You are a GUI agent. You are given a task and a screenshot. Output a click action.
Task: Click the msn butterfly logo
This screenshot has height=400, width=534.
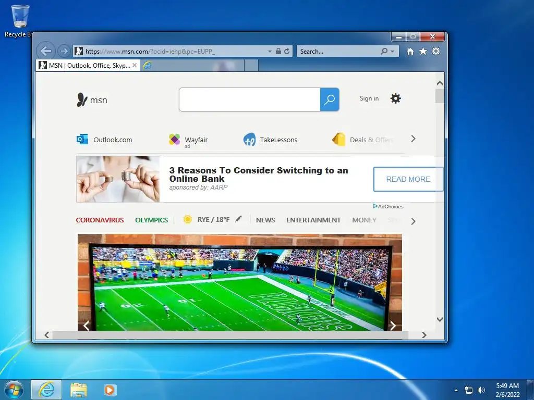(92, 100)
